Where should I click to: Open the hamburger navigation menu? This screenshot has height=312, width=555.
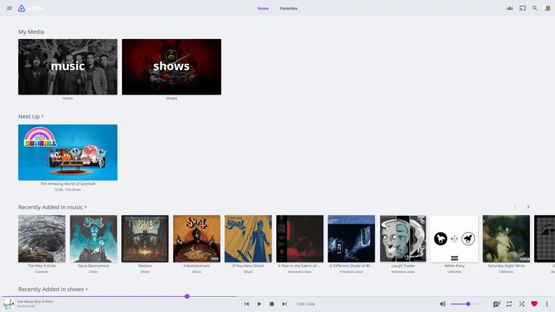click(x=9, y=8)
